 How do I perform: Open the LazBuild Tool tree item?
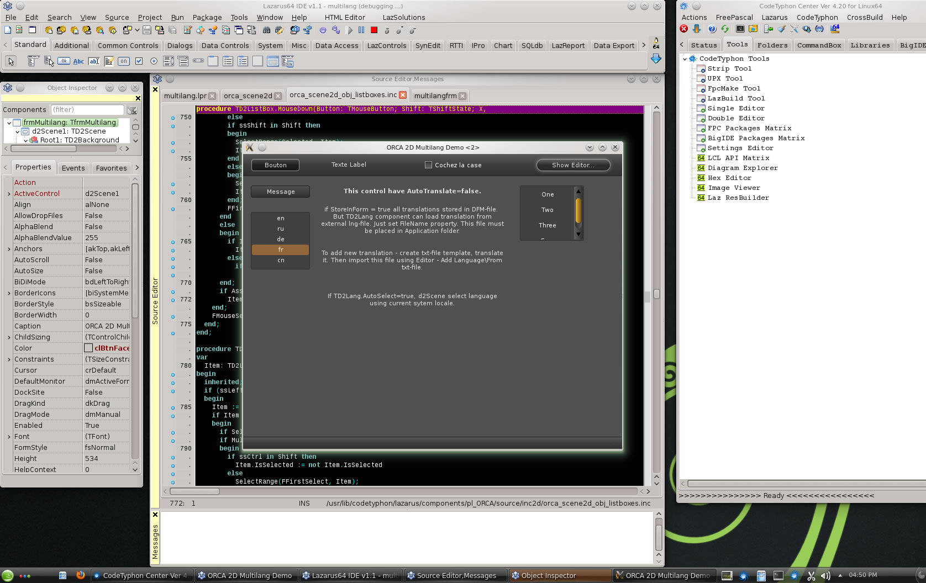pyautogui.click(x=736, y=98)
